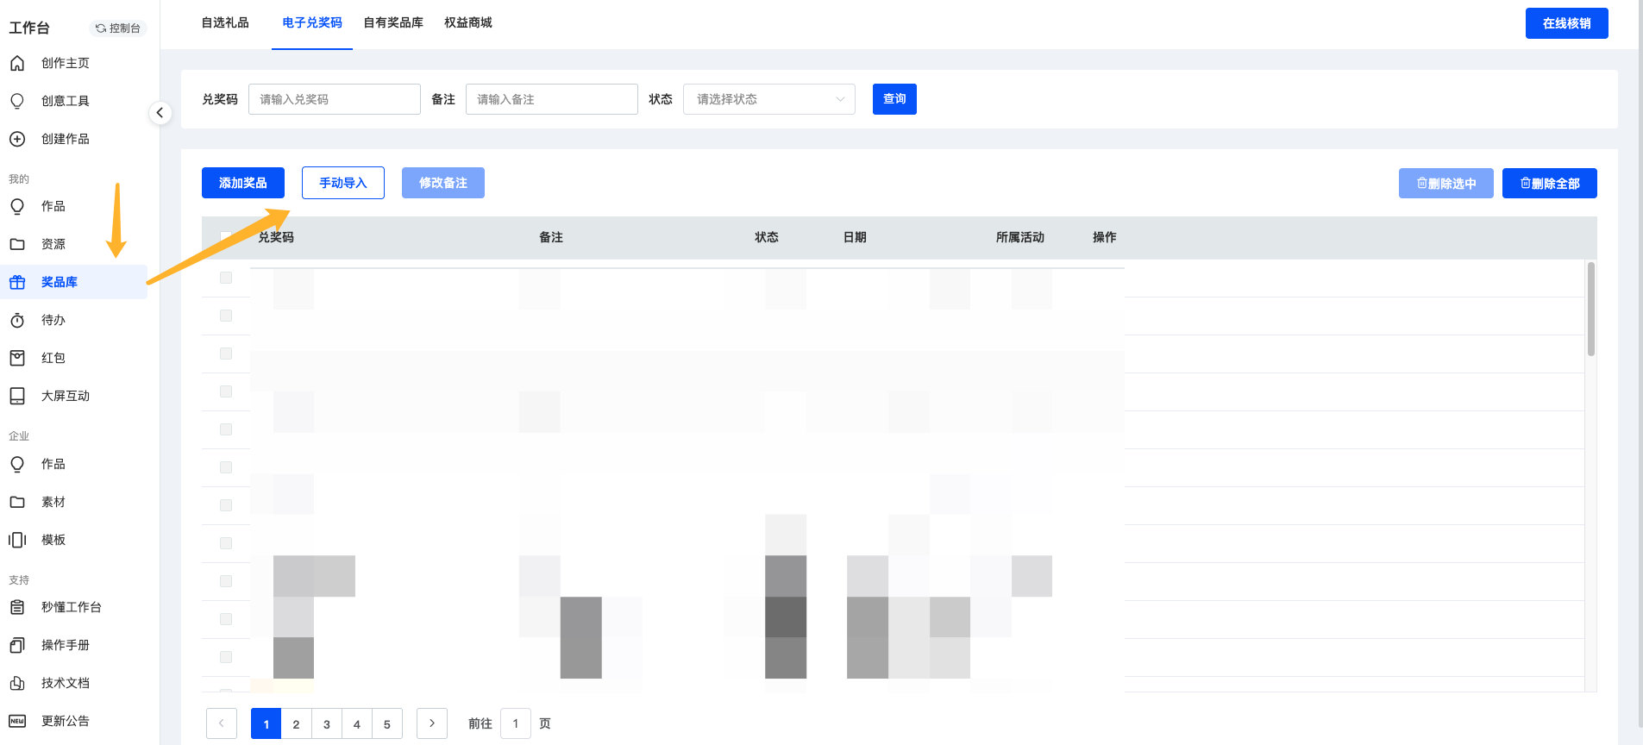Switch to the 权益商城 tab
The width and height of the screenshot is (1643, 745).
point(467,22)
